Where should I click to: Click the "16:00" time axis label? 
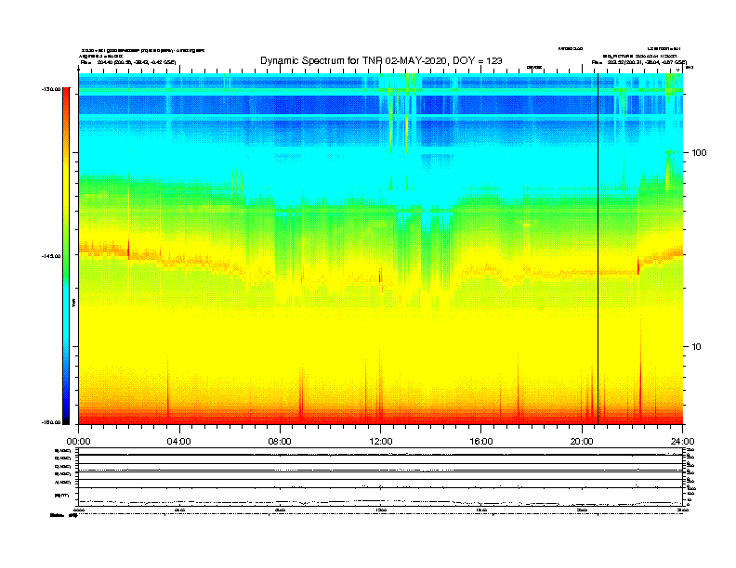point(481,442)
